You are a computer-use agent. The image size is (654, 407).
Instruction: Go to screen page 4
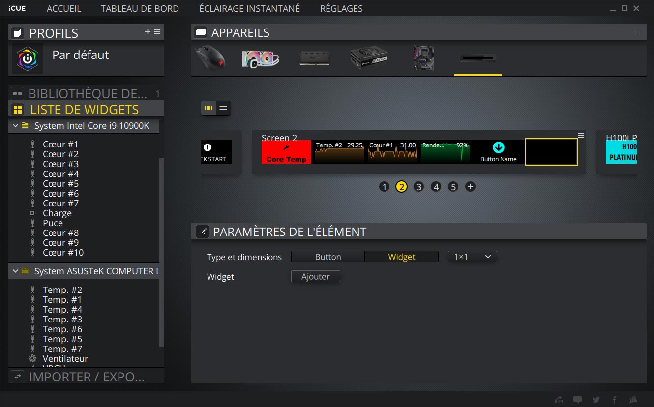click(436, 187)
